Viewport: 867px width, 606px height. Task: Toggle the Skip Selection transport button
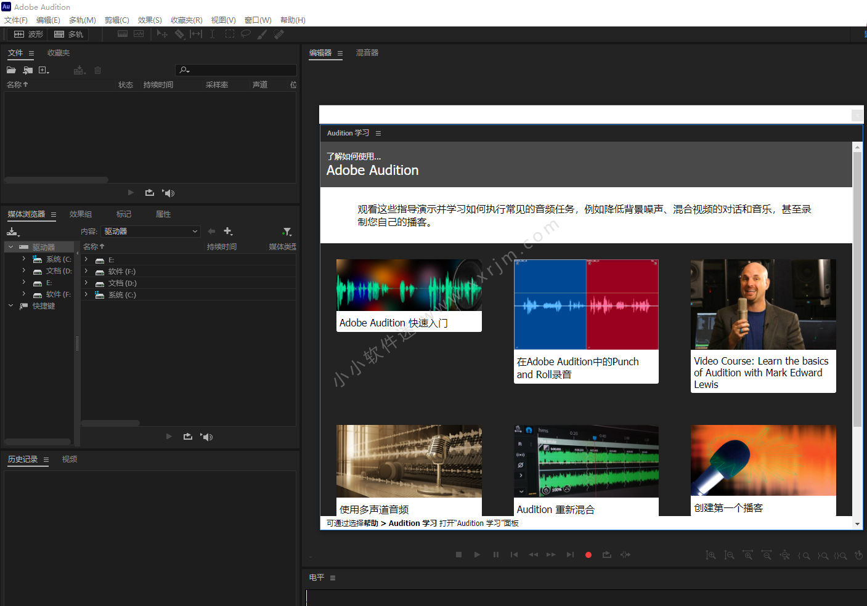(x=625, y=555)
